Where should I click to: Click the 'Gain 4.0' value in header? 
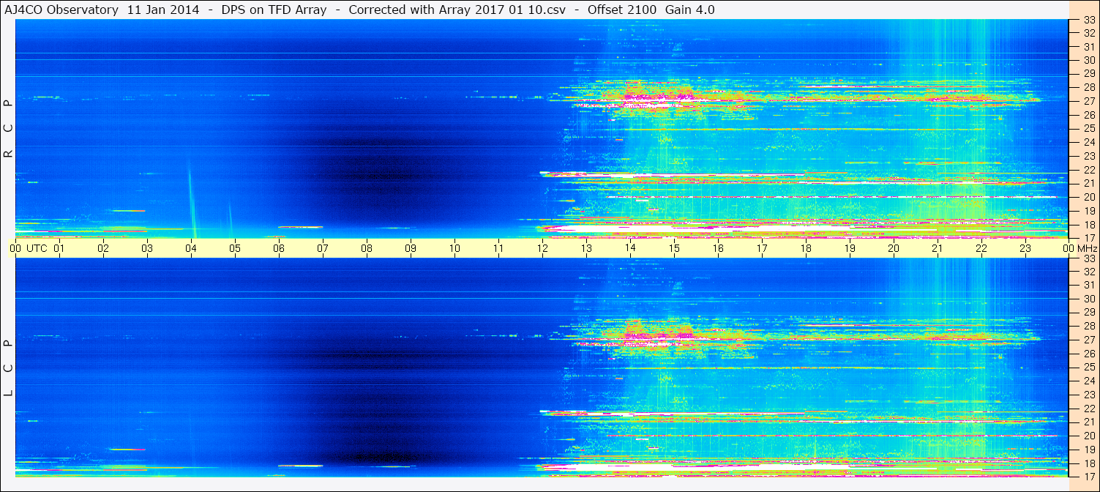(x=690, y=10)
